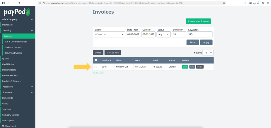Click the tab overview icon at top left

click(x=4, y=3)
